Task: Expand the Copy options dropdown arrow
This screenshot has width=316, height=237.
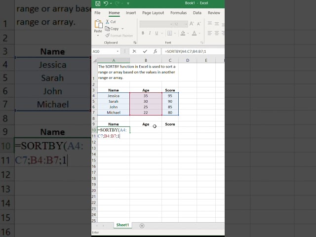Action: [x=122, y=29]
